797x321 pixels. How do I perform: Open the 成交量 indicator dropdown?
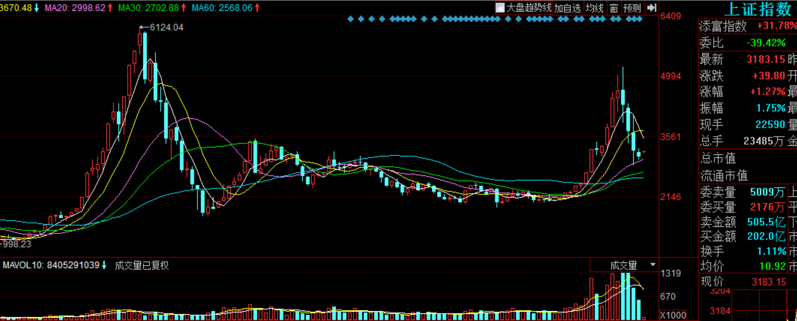[x=653, y=265]
